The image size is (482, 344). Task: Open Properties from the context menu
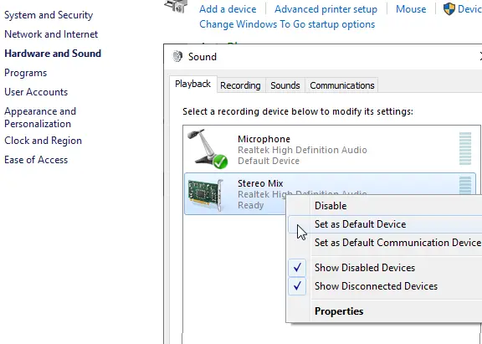(339, 311)
